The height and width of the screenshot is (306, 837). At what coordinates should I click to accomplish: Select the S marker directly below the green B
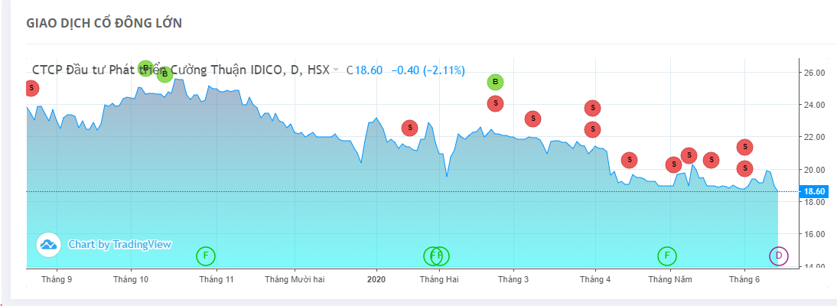click(495, 103)
